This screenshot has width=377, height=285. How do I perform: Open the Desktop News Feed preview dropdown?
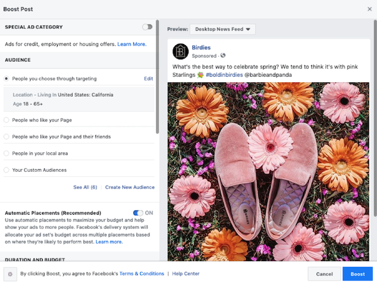(x=222, y=29)
